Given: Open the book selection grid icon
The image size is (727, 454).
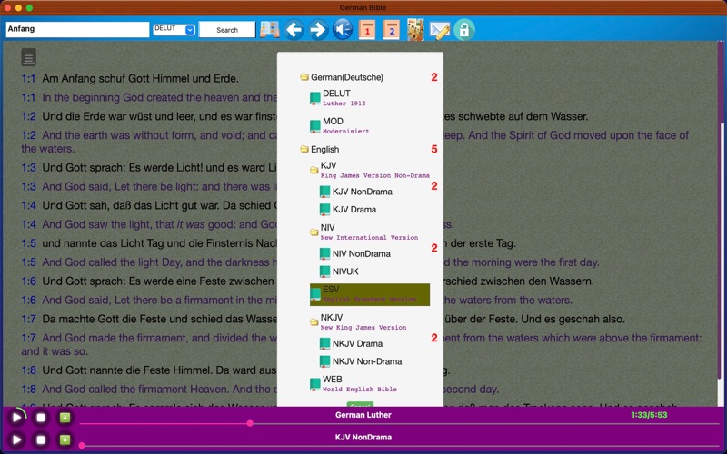Looking at the screenshot, I should point(269,30).
